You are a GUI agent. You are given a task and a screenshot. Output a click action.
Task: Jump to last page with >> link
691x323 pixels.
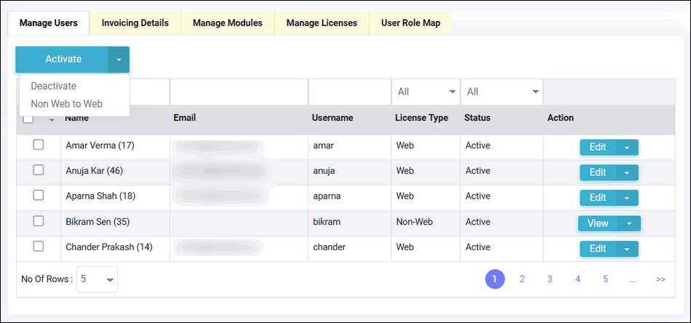tap(660, 279)
